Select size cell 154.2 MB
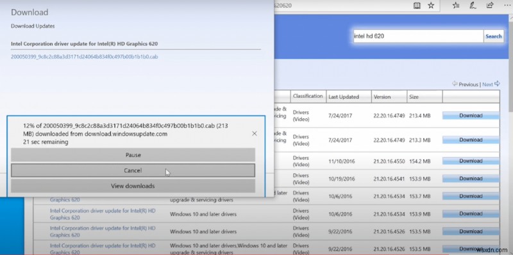 pyautogui.click(x=420, y=161)
